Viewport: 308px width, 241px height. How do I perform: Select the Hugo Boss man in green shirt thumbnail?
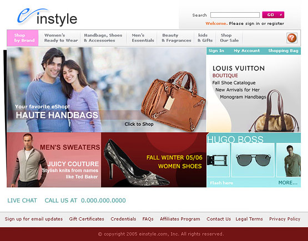[x=289, y=160]
